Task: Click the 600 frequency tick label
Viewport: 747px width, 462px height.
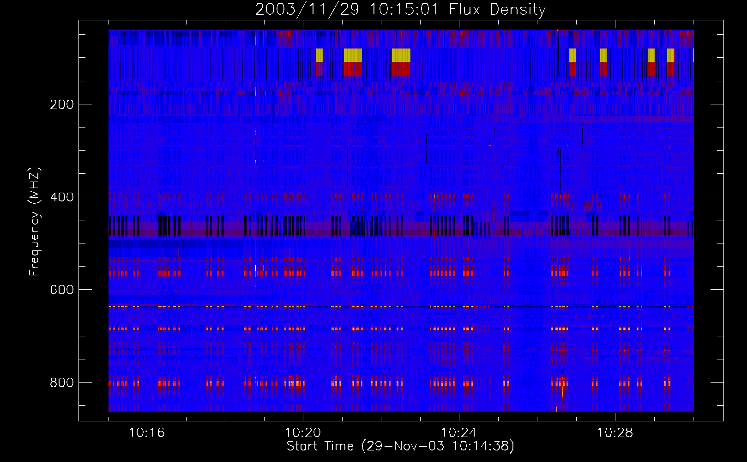Action: 62,290
